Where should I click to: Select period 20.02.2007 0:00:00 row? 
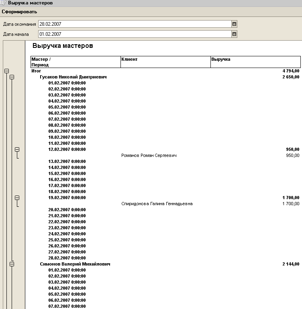[67, 210]
